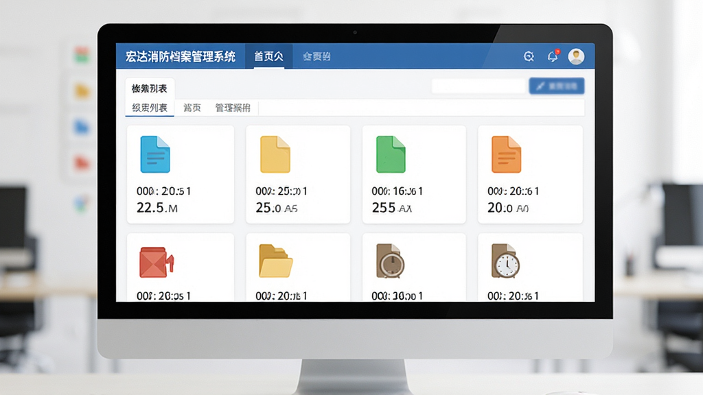This screenshot has height=395, width=703.
Task: Click the 22.5 M size value
Action: point(157,208)
